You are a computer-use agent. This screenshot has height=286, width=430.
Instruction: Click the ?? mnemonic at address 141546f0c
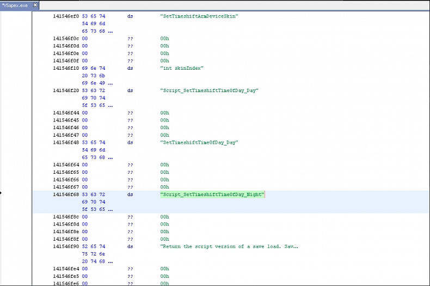pos(130,39)
